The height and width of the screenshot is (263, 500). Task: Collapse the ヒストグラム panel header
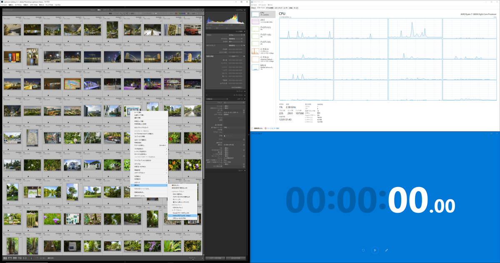coord(226,10)
